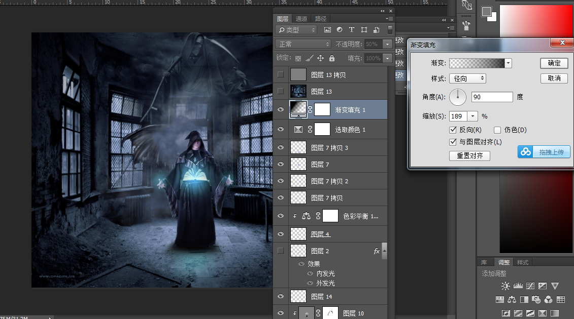Image resolution: width=574 pixels, height=319 pixels.
Task: Select the 调整 Adjustments tab
Action: (504, 262)
